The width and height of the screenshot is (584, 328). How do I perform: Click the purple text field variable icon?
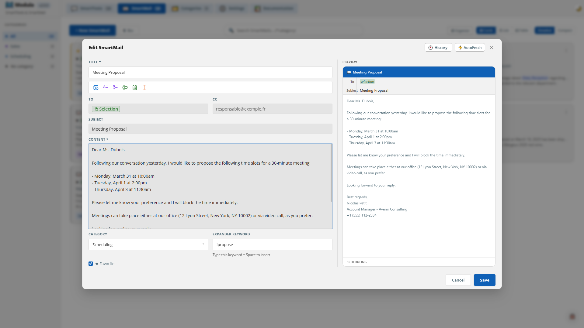point(106,87)
